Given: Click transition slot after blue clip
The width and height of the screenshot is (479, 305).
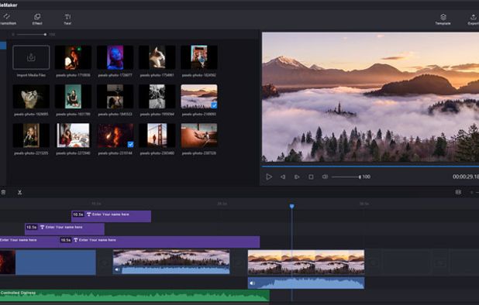Looking at the screenshot, I should (105, 262).
